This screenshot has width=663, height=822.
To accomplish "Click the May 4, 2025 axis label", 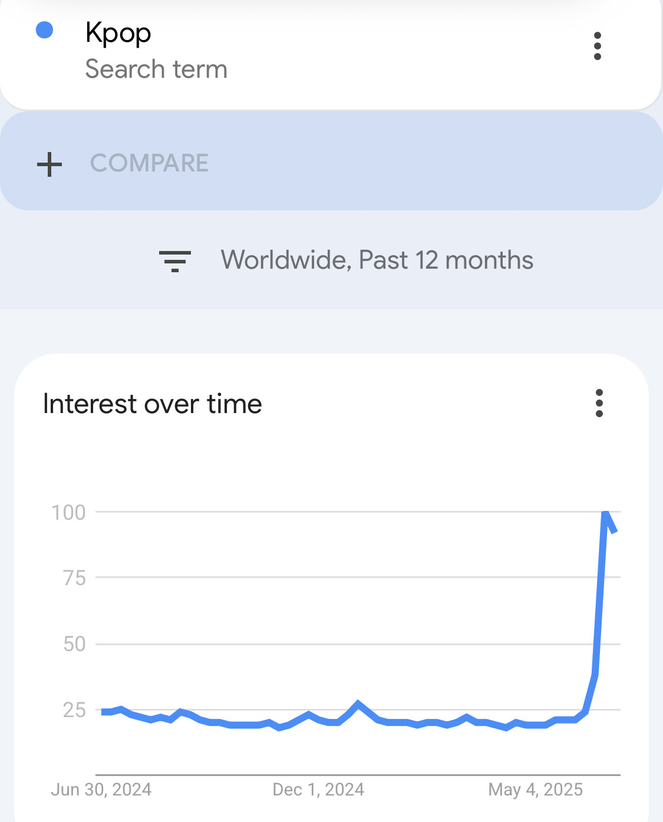I will point(535,790).
